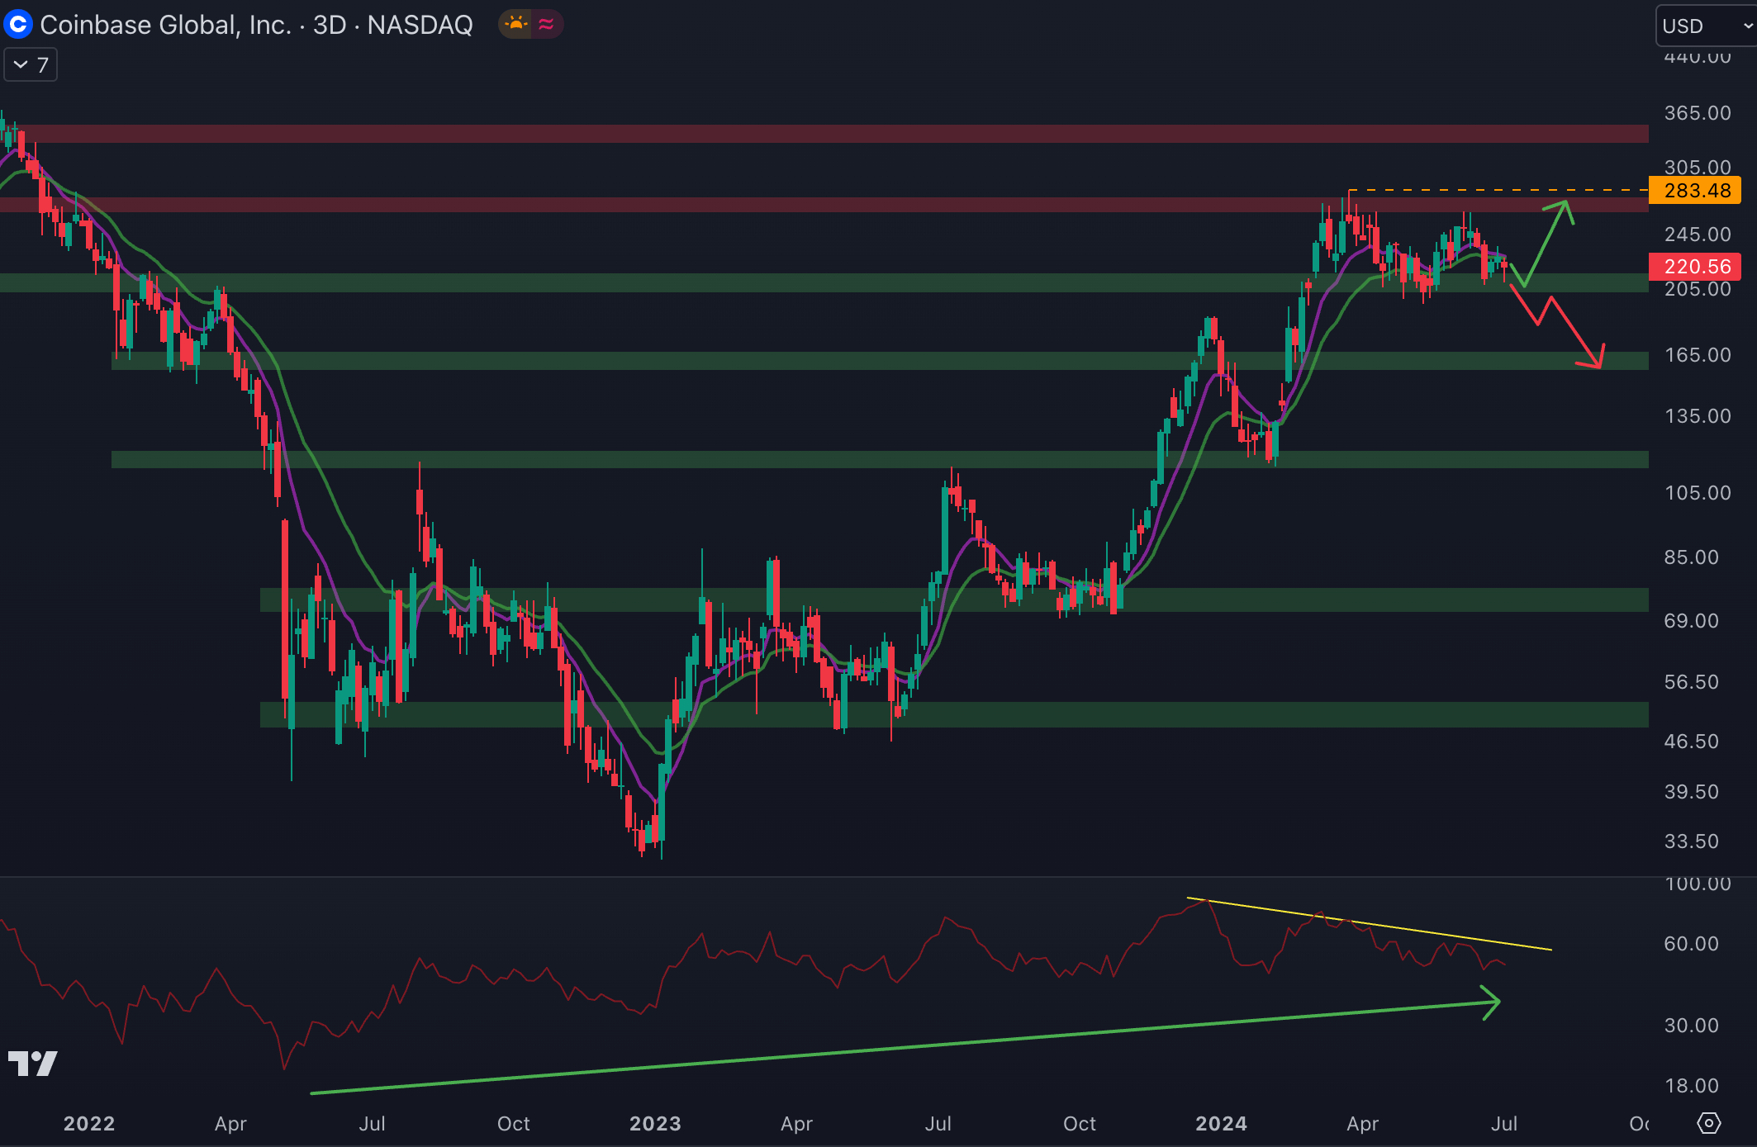Click the 283.48 orange price label
The image size is (1757, 1147).
pos(1694,191)
